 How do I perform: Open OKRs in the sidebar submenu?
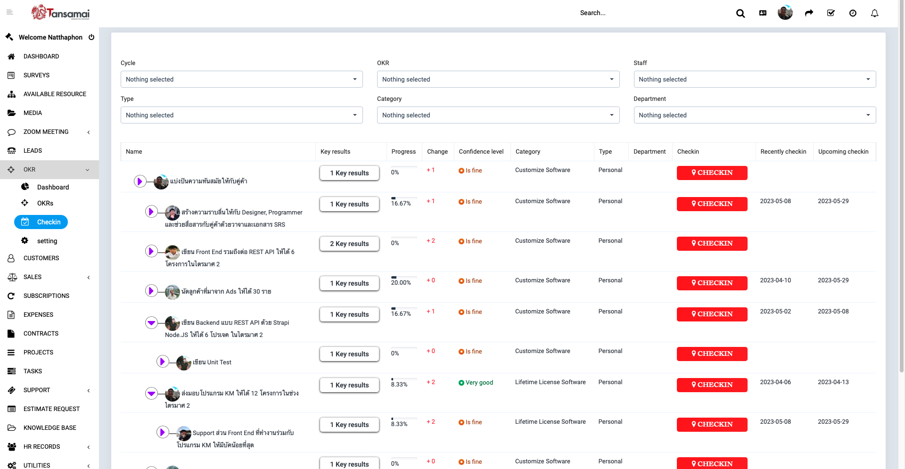point(45,203)
